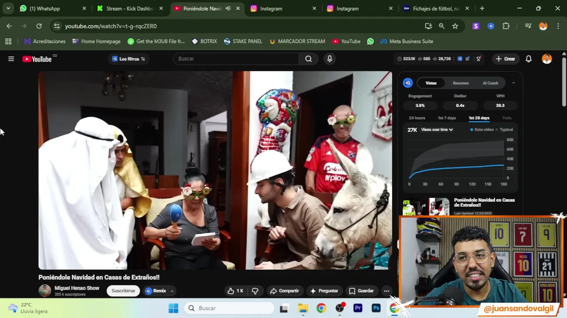
Task: Go back to previous page
Action: point(9,26)
